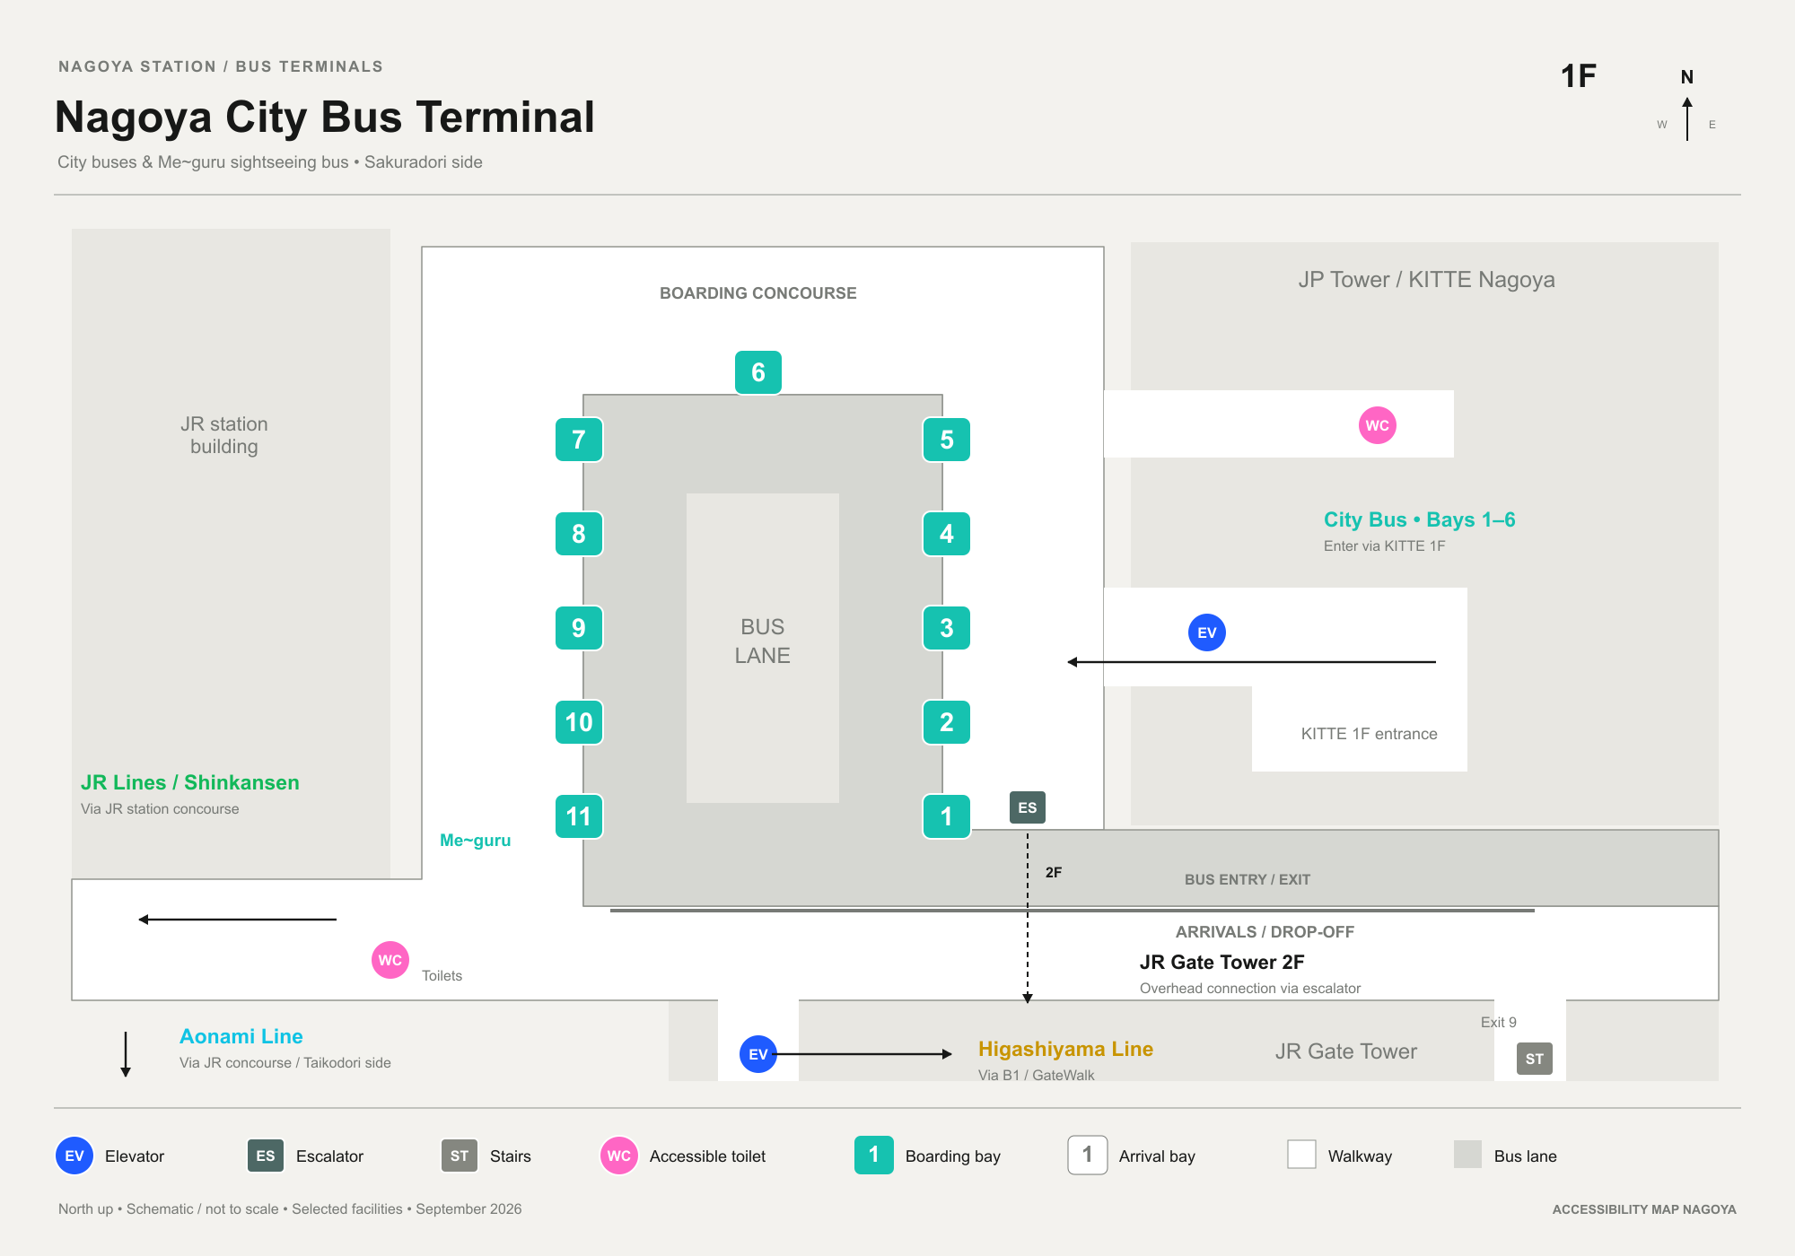
Task: Click the ARRIVALS / DROP-OFF label
Action: [1265, 932]
